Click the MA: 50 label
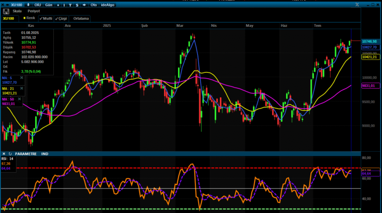The image size is (382, 213). (x=8, y=99)
